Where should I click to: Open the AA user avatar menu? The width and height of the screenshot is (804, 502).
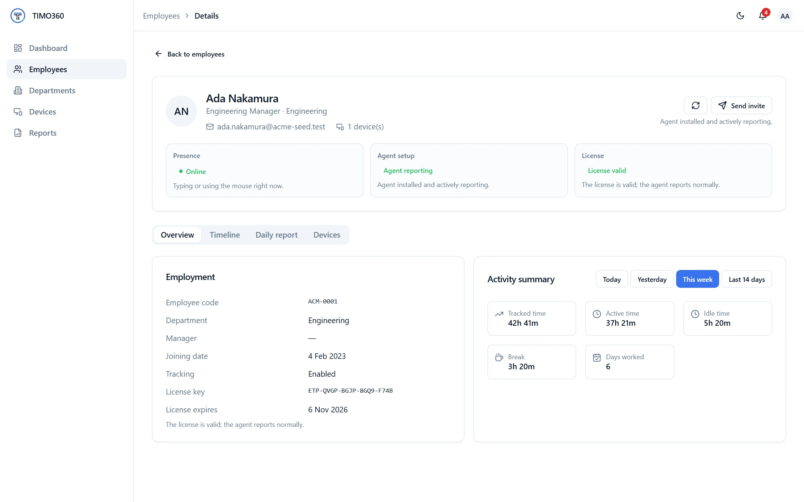click(785, 16)
